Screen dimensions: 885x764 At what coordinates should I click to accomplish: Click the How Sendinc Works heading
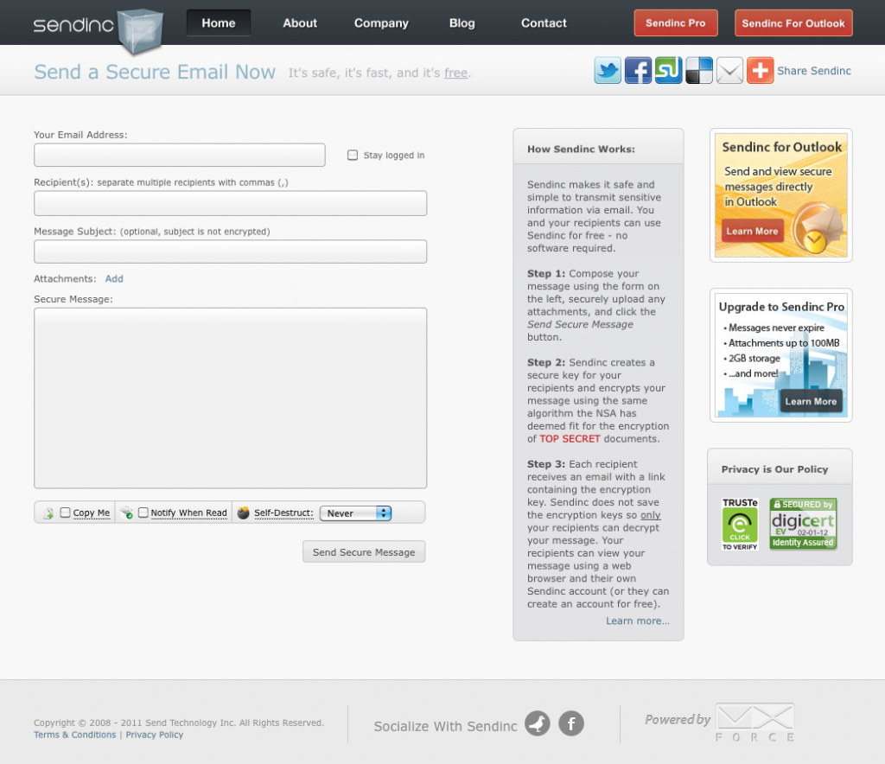click(x=581, y=149)
